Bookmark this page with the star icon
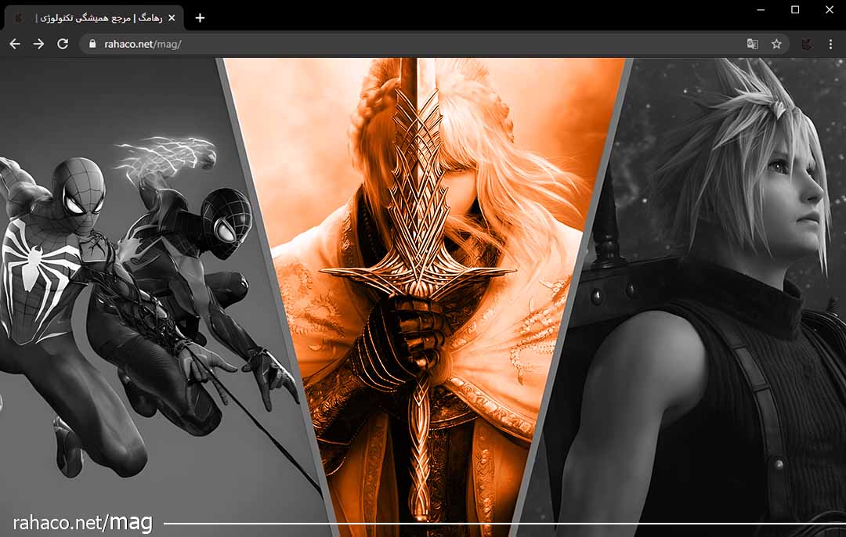 pyautogui.click(x=776, y=44)
